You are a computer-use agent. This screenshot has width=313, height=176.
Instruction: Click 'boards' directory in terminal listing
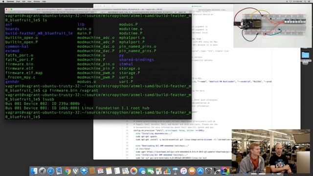[x=12, y=29]
